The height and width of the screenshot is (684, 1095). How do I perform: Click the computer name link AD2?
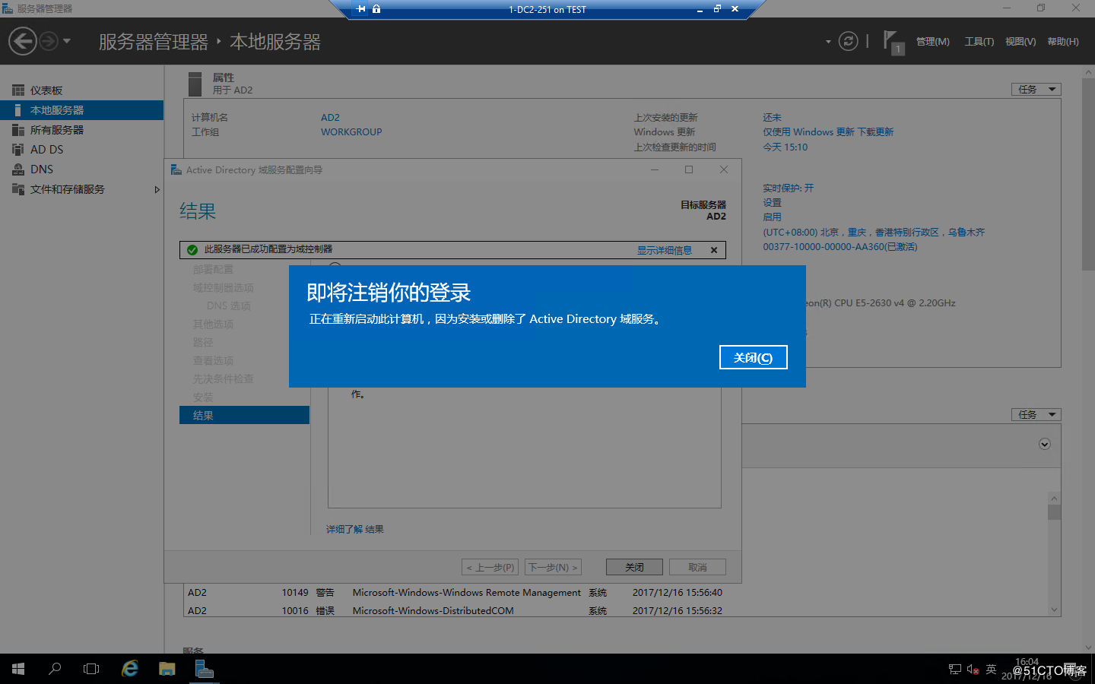point(330,118)
